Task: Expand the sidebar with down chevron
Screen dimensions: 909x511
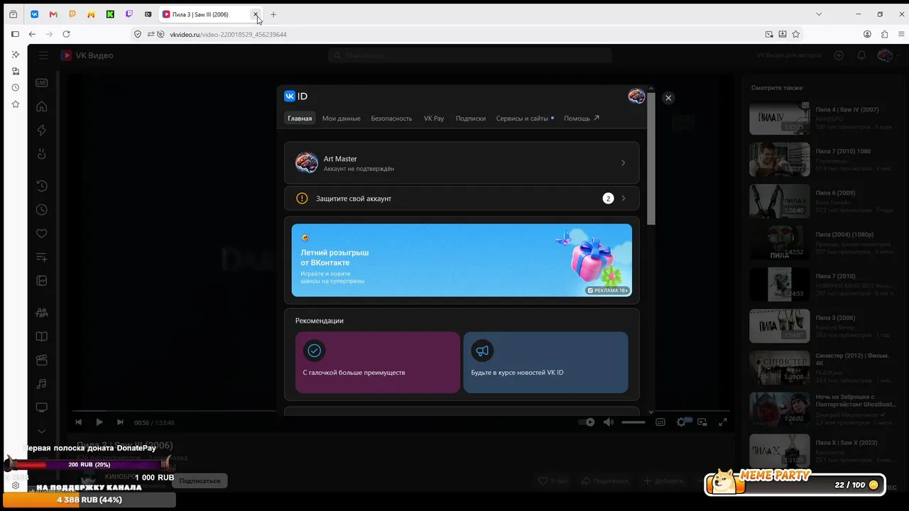Action: [42, 431]
